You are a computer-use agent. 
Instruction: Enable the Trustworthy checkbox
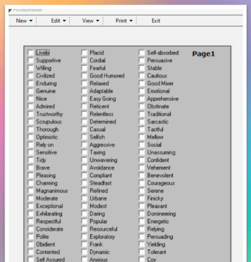[31, 114]
